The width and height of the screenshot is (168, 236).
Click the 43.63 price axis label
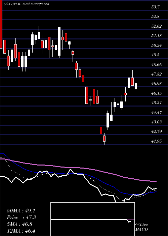(157, 122)
